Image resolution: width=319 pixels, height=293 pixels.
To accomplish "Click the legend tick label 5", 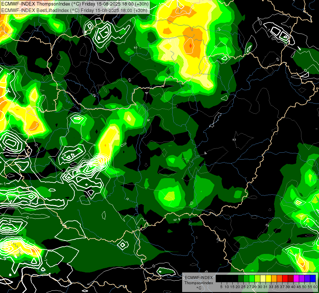I will coord(221,287).
